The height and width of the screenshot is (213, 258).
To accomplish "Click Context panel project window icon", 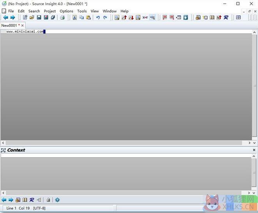I will point(18,200).
